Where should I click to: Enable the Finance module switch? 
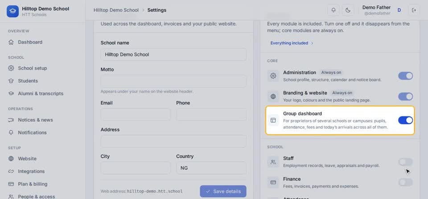[405, 183]
